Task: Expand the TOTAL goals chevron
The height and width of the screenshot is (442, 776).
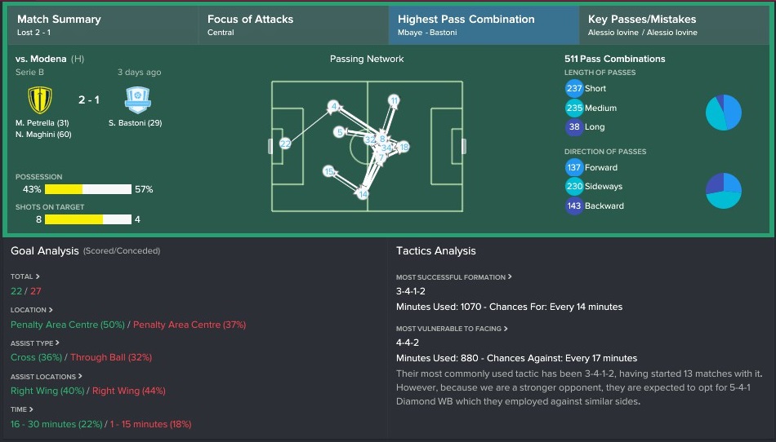Action: point(38,276)
